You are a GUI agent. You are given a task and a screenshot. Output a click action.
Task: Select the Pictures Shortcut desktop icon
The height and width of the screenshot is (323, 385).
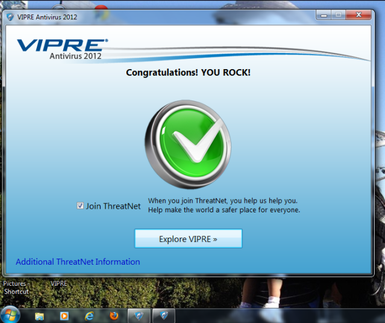[16, 288]
